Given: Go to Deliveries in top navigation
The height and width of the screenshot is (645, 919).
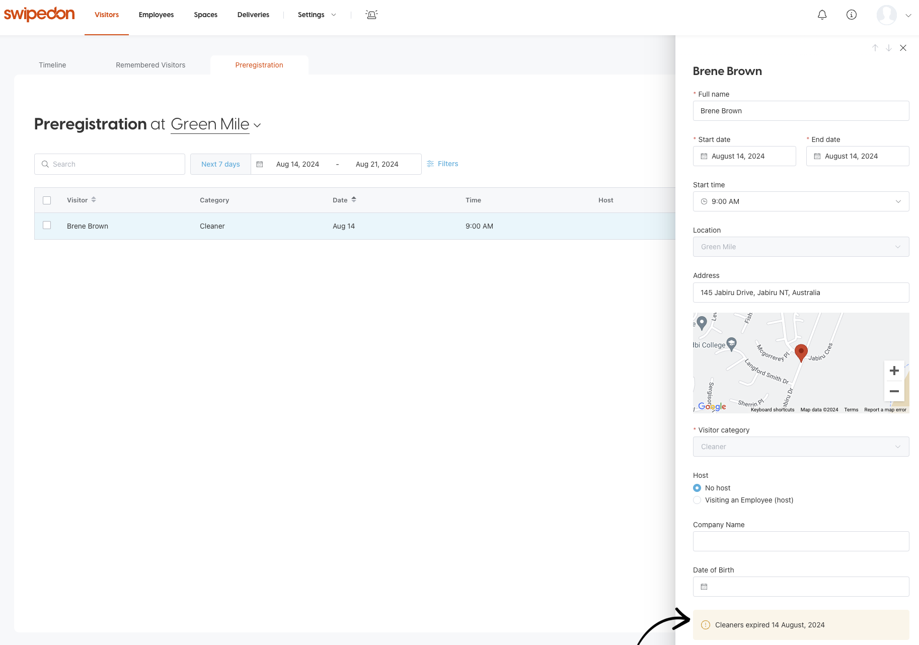Looking at the screenshot, I should coord(253,15).
